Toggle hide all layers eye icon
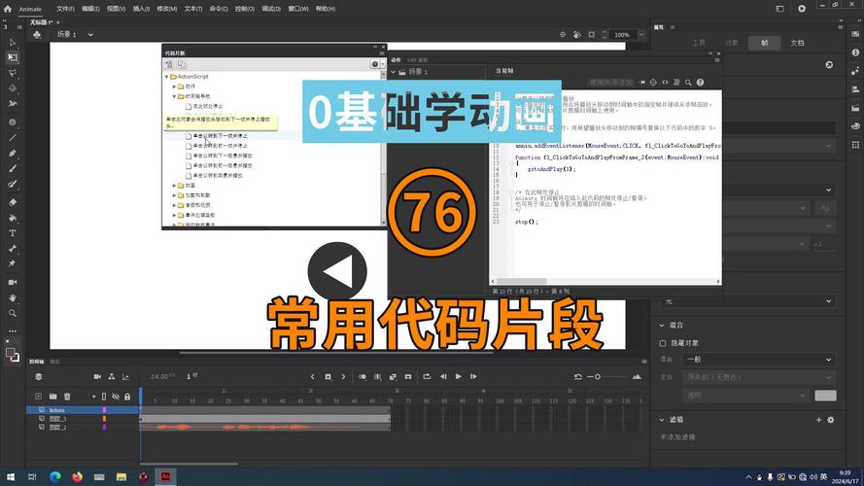Screen dimensions: 864x486 pyautogui.click(x=116, y=397)
